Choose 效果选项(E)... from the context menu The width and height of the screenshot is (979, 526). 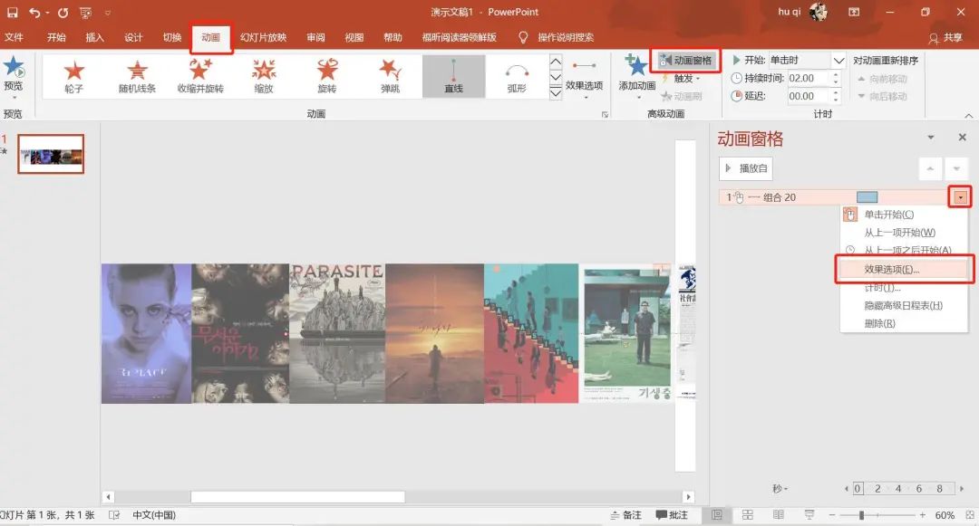click(904, 269)
